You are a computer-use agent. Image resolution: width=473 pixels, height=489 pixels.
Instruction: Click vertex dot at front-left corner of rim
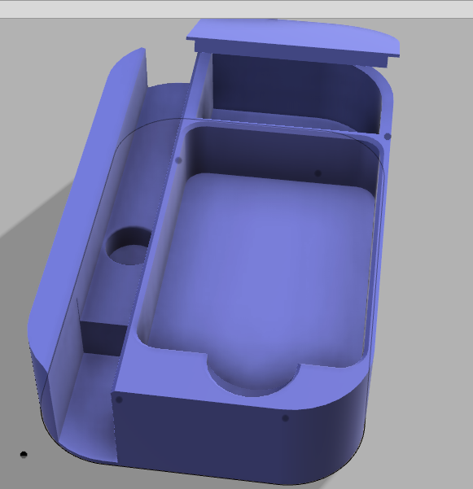coord(119,399)
